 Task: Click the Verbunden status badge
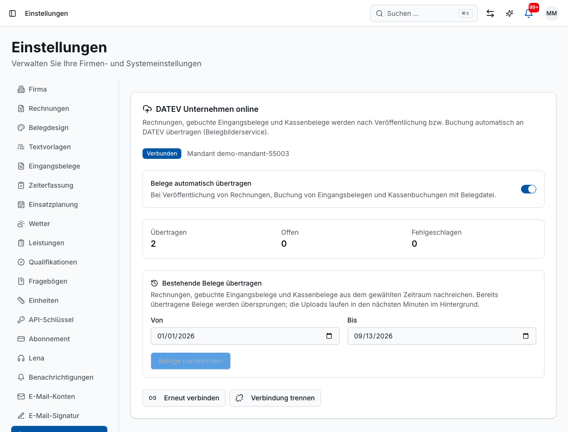tap(162, 154)
